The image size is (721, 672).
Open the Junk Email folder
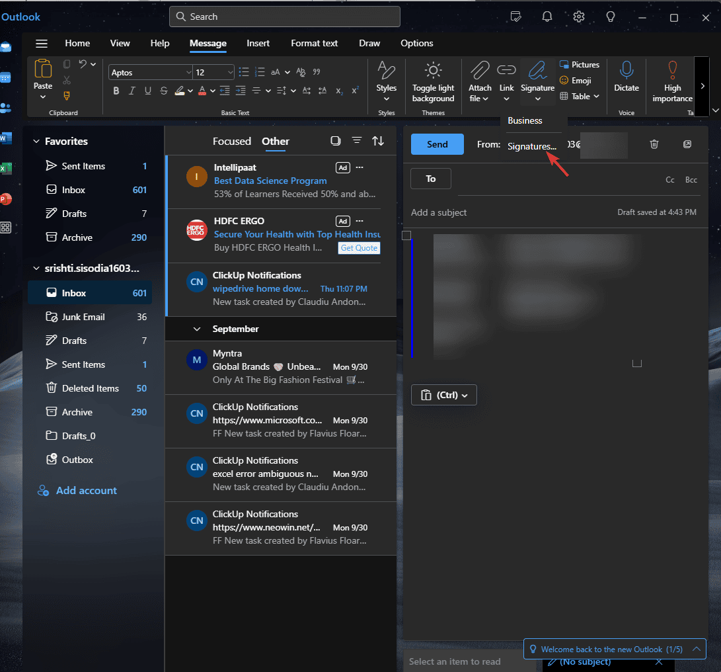click(90, 317)
